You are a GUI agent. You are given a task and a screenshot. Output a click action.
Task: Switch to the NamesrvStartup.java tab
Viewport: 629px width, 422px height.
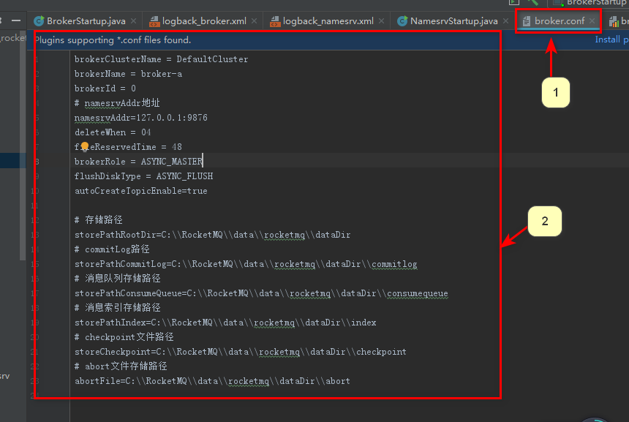point(453,21)
